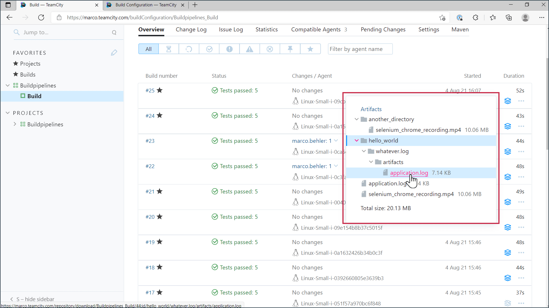
Task: Open the Statistics tab
Action: tap(266, 29)
